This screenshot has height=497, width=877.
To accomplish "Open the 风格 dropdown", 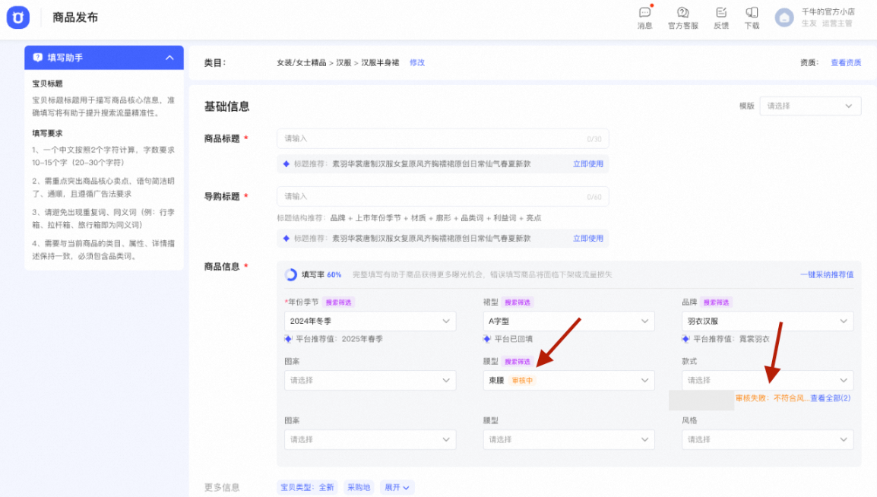I will tap(768, 439).
